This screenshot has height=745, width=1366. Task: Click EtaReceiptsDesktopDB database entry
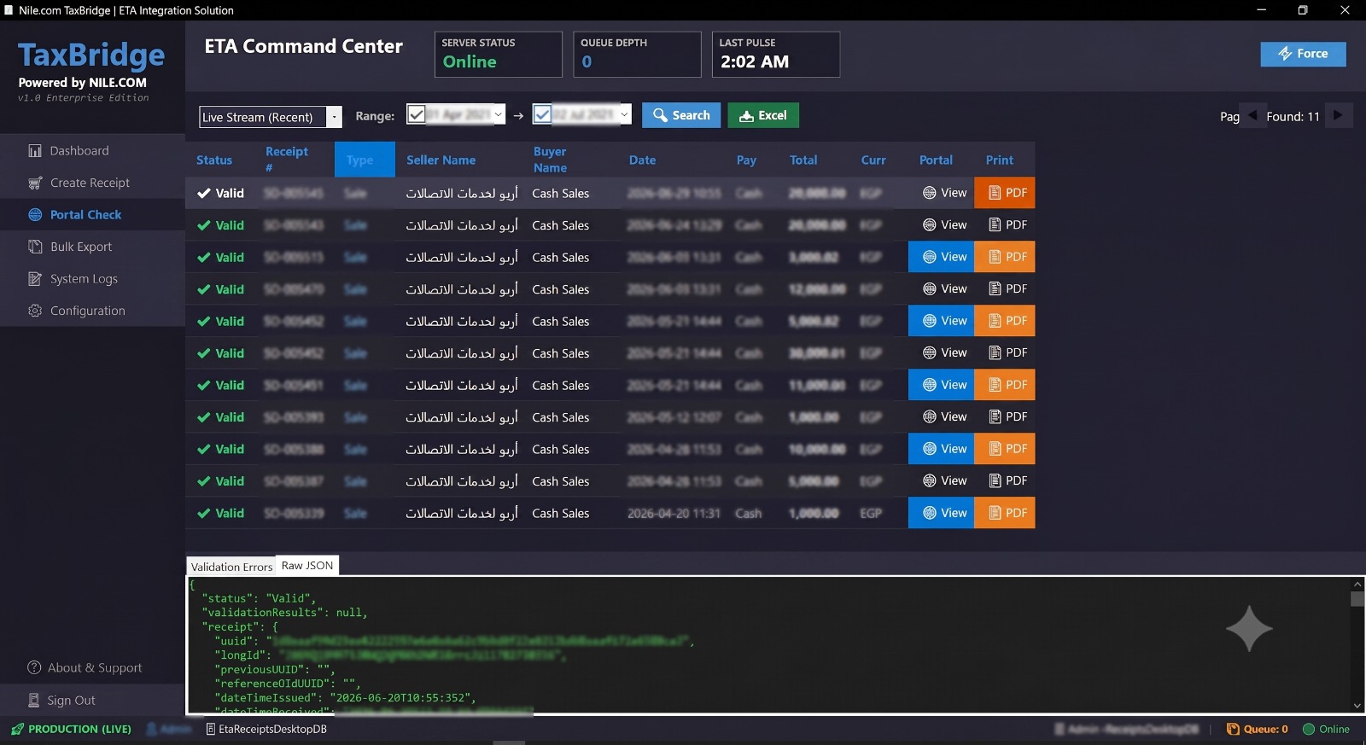pos(266,729)
